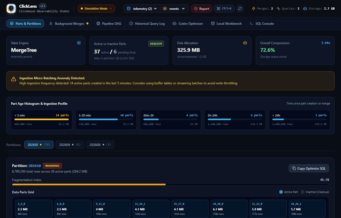Click the disk icon on Disk Allocation card
The image size is (341, 218).
(x=245, y=43)
